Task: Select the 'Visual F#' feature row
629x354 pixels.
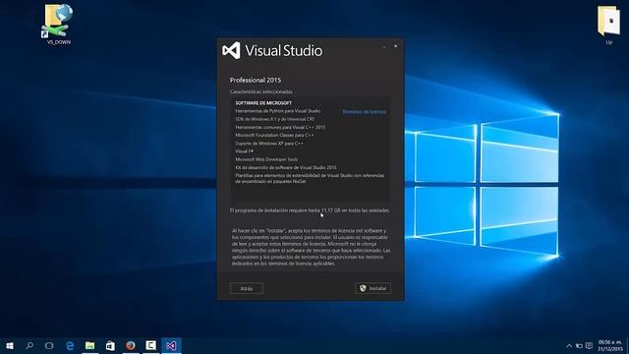Action: pos(245,151)
